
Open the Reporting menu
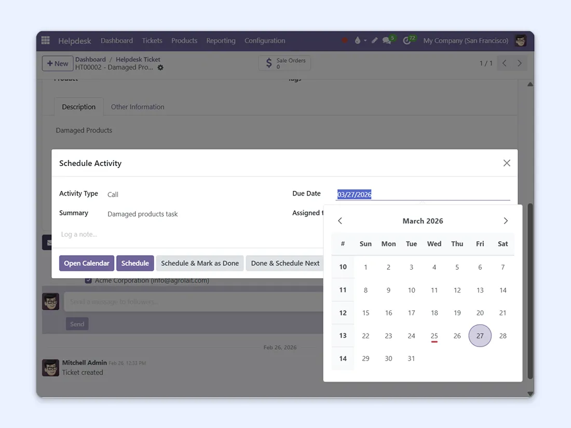[x=221, y=40]
